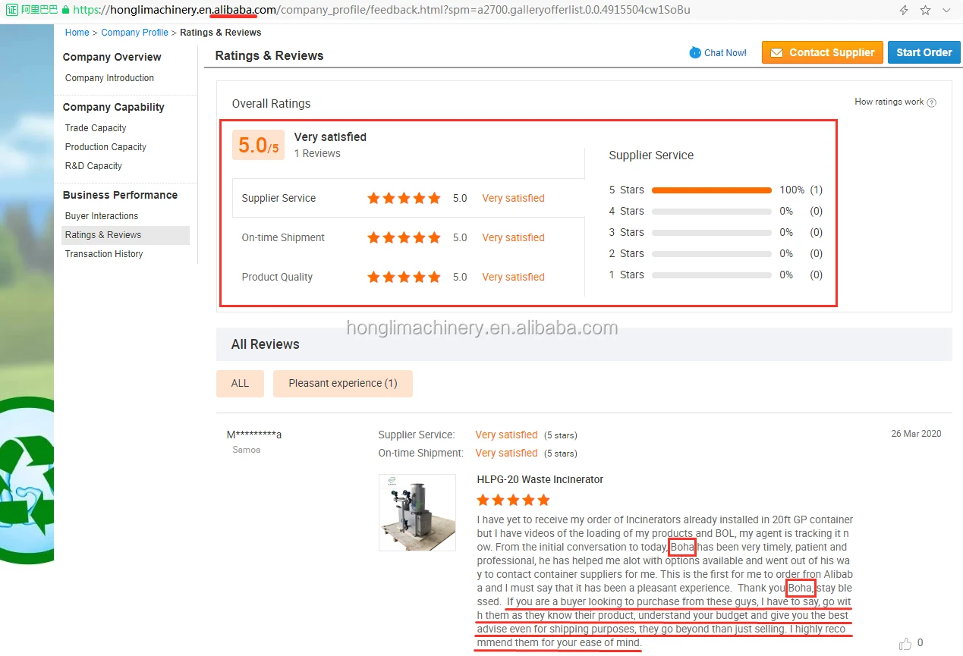Click the Start Order button

click(924, 52)
